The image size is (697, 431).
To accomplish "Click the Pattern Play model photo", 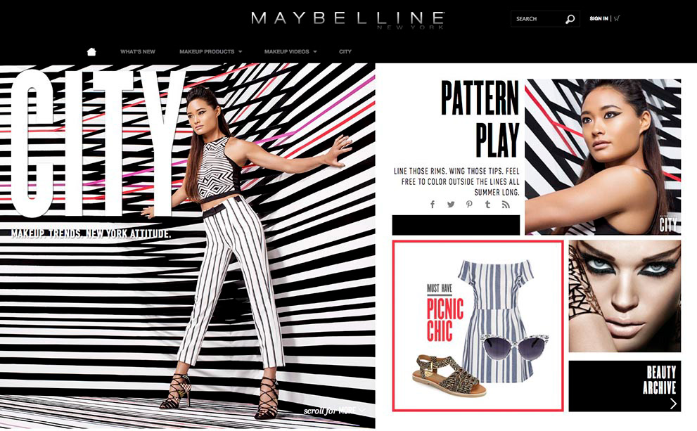I will pyautogui.click(x=603, y=157).
